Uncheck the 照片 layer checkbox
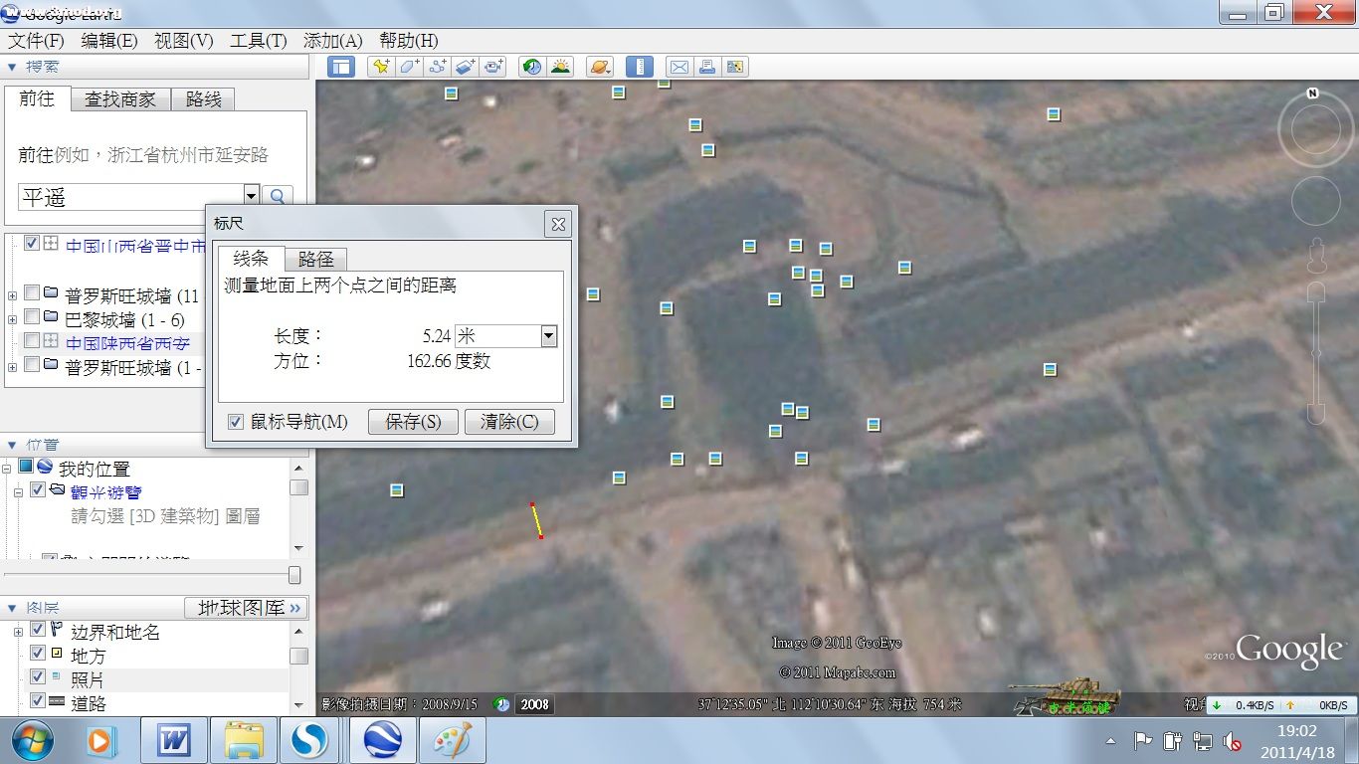1359x764 pixels. [x=38, y=678]
